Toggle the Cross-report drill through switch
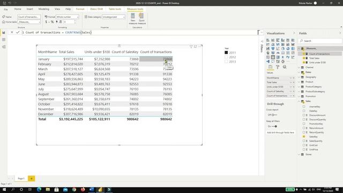 tap(274, 115)
